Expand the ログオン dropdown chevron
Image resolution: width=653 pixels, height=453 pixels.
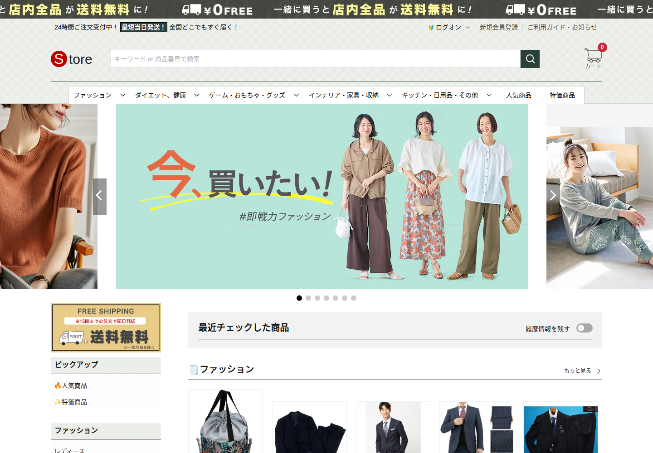pyautogui.click(x=468, y=28)
